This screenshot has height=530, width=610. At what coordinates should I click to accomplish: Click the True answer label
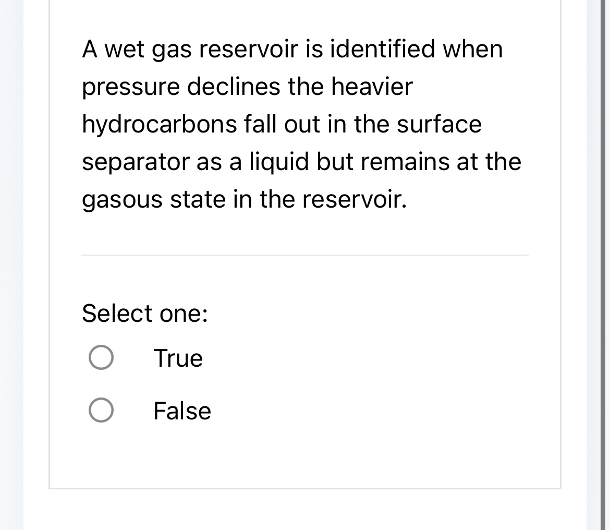coord(178,358)
